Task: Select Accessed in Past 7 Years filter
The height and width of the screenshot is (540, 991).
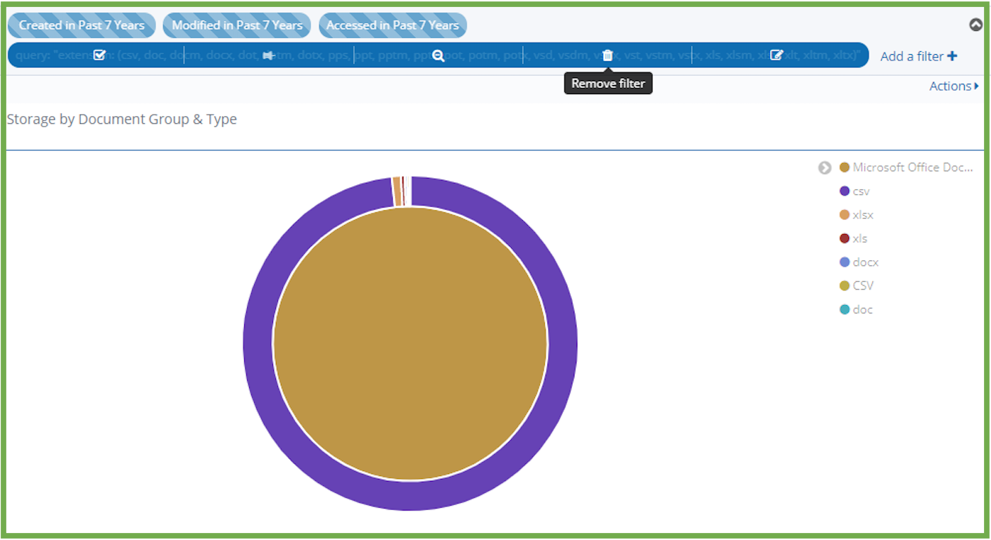Action: coord(392,25)
